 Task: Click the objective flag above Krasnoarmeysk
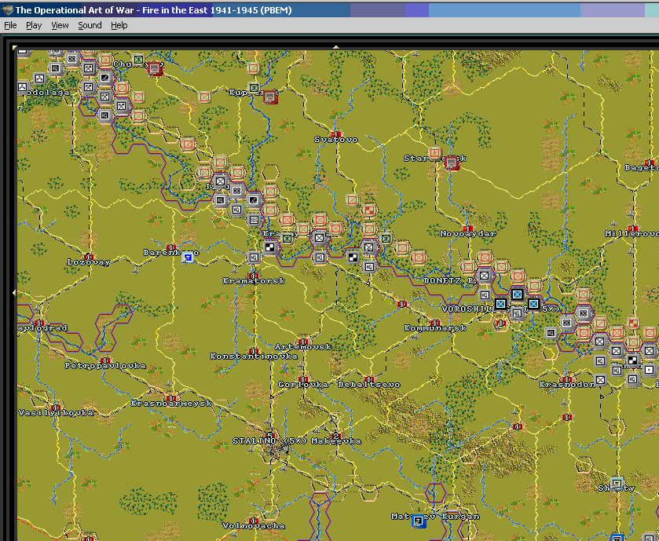tap(171, 398)
